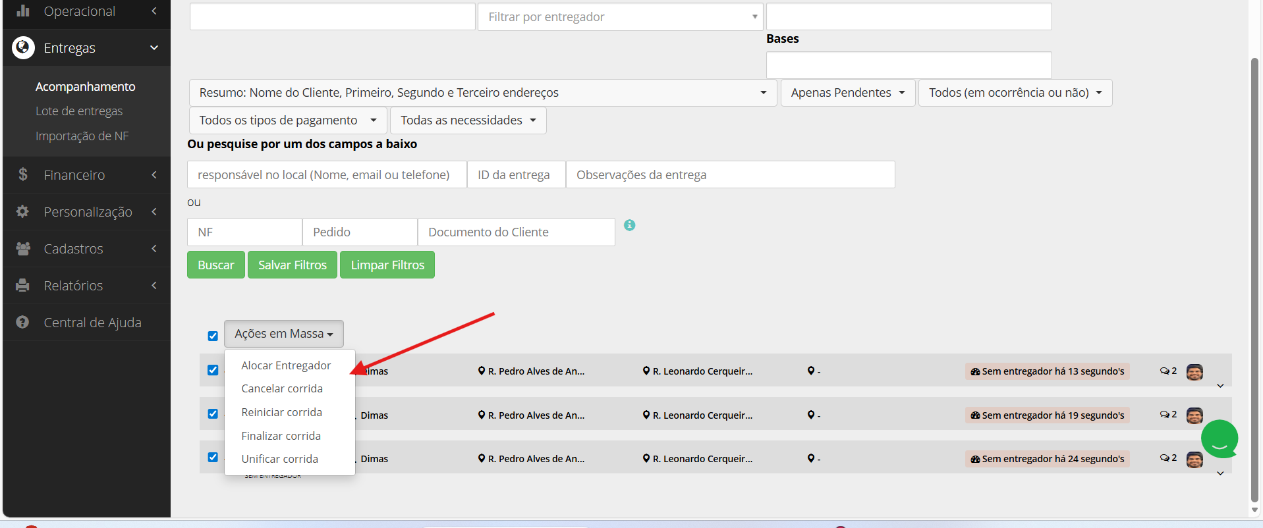The image size is (1263, 528).
Task: Click the Personalização gear icon
Action: [x=23, y=211]
